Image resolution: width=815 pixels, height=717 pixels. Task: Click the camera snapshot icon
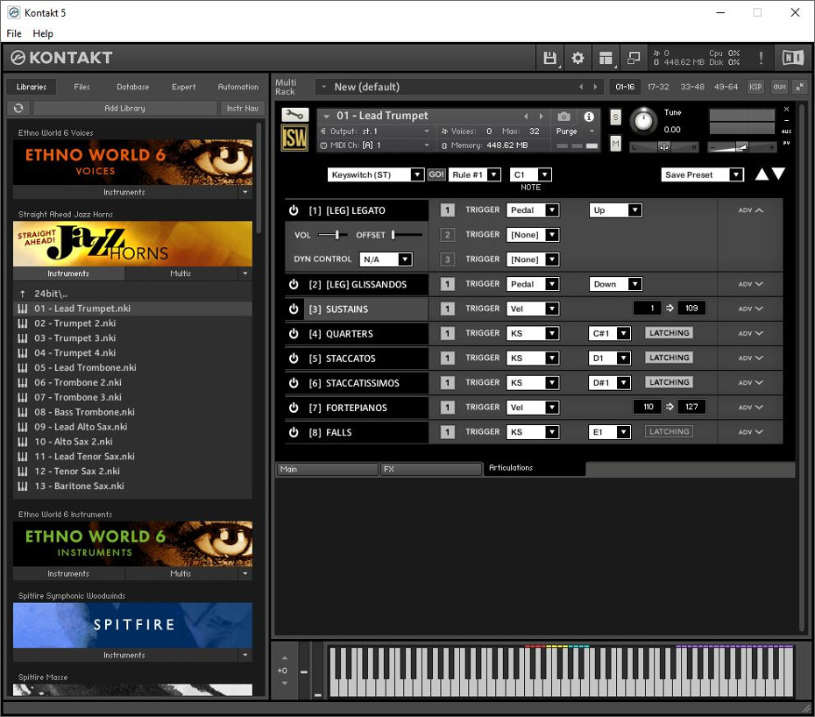pos(563,117)
